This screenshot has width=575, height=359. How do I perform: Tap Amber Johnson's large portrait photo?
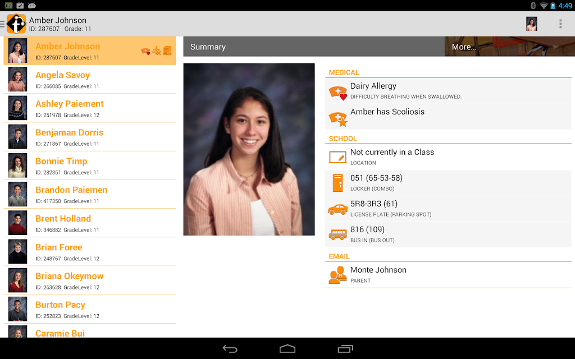(249, 149)
